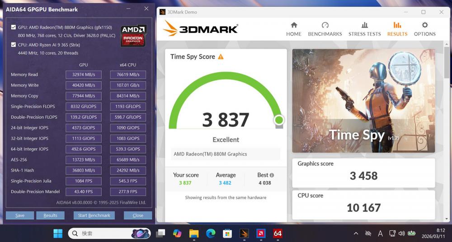Go to 3DMark Home tab

click(x=294, y=29)
